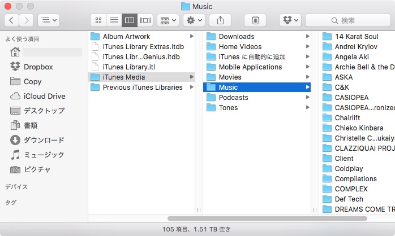The width and height of the screenshot is (395, 236).
Task: Expand iTunes Media folder arrow
Action: point(192,77)
